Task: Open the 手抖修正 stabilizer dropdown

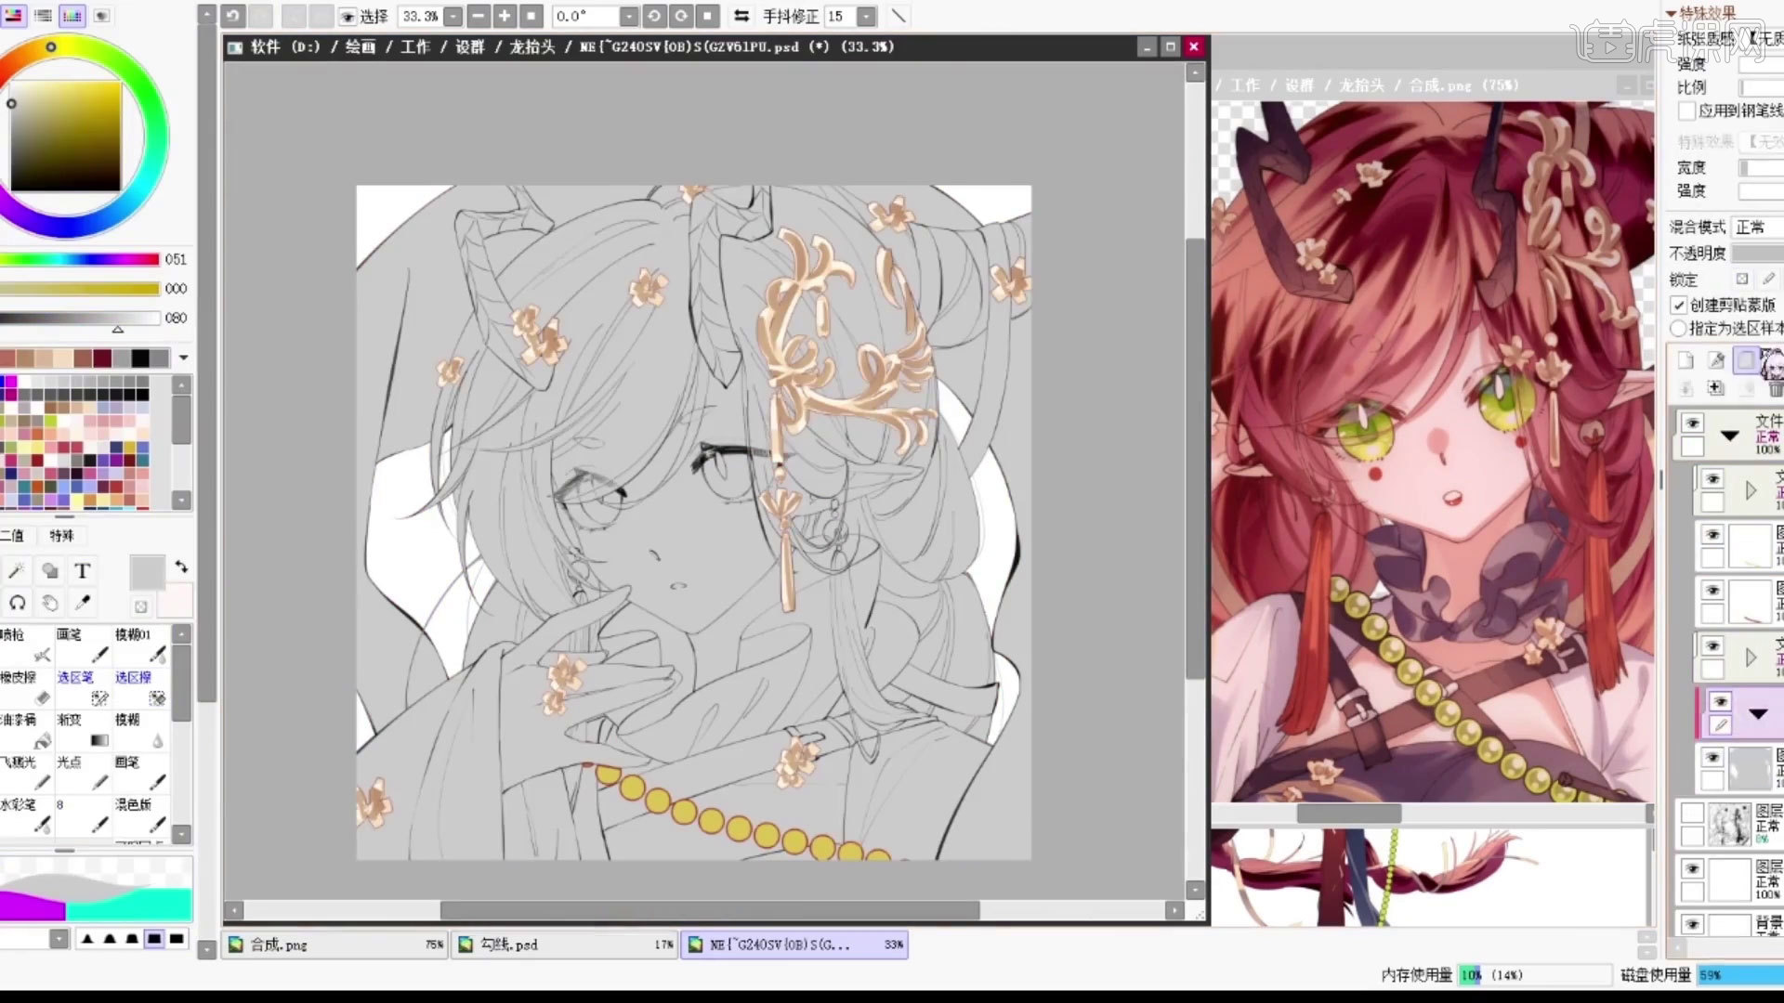Action: (866, 17)
